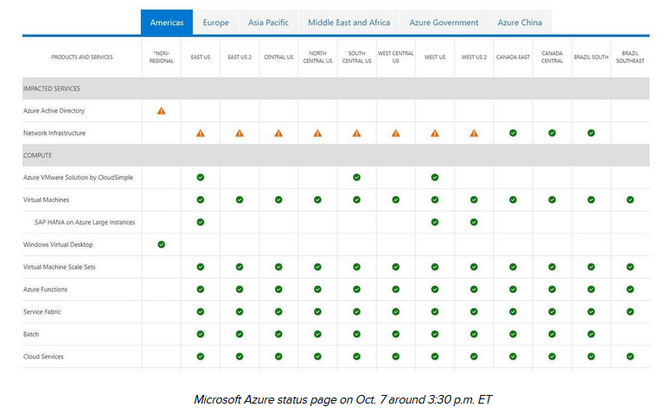Select the Asia Pacific tab
The width and height of the screenshot is (665, 420).
pos(268,22)
